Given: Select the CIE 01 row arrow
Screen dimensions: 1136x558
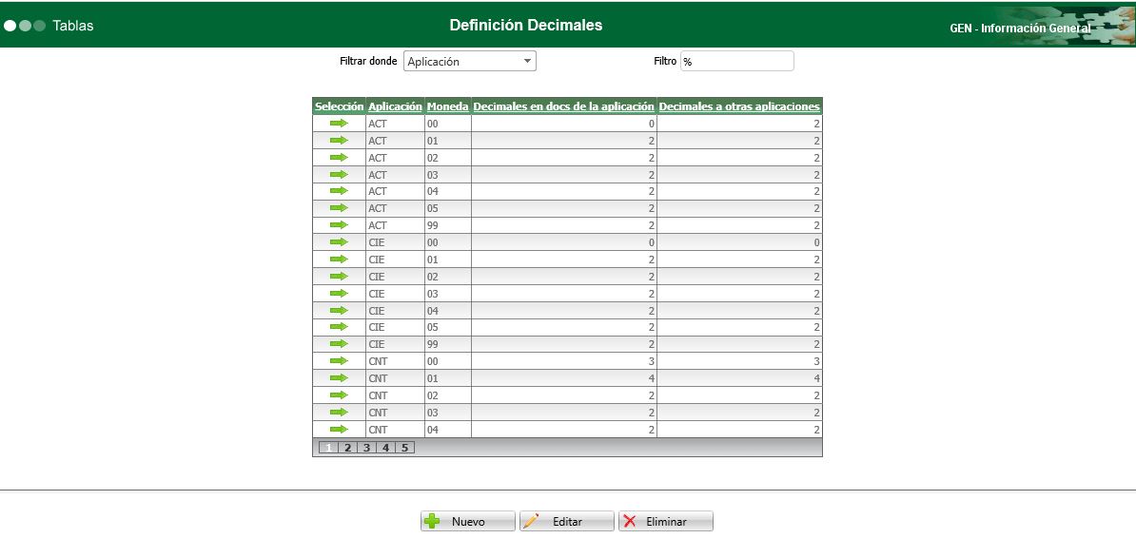Looking at the screenshot, I should 339,260.
